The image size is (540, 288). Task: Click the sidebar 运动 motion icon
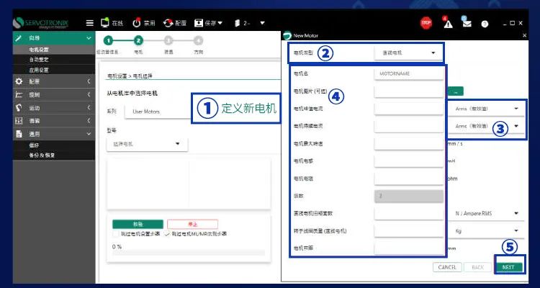pos(19,108)
